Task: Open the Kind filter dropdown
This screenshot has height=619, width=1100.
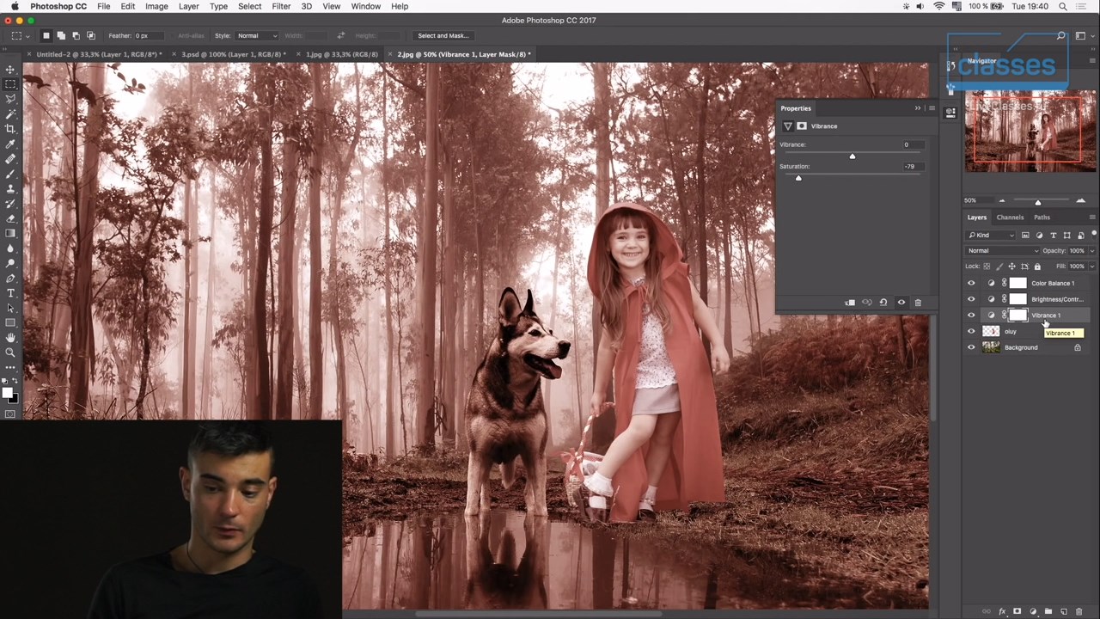Action: point(991,235)
